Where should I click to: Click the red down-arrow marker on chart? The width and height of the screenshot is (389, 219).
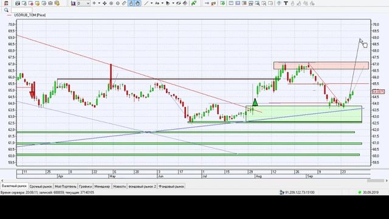click(x=32, y=95)
